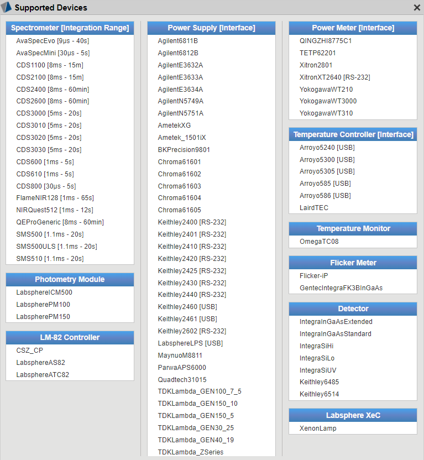This screenshot has height=460, width=424.
Task: Select ParwaAPS6000 power supply
Action: pos(182,368)
